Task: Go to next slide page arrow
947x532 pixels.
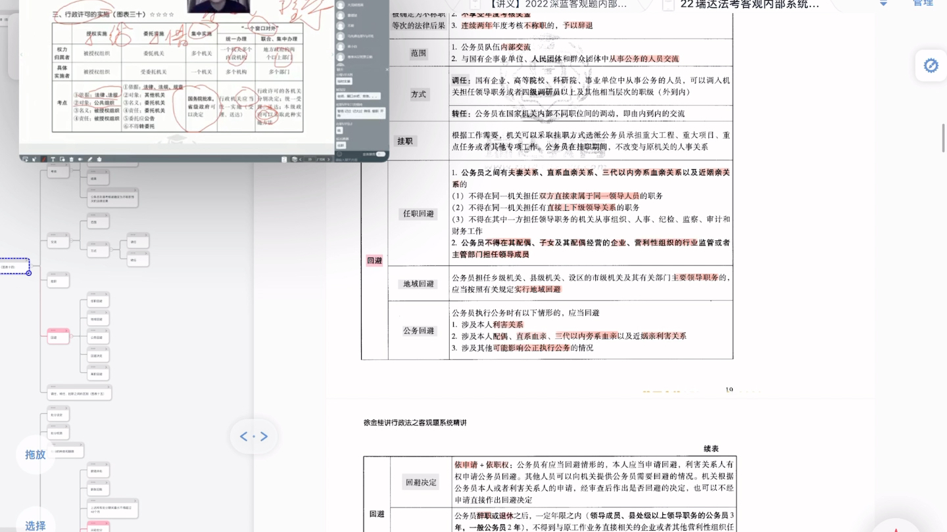Action: click(x=328, y=159)
